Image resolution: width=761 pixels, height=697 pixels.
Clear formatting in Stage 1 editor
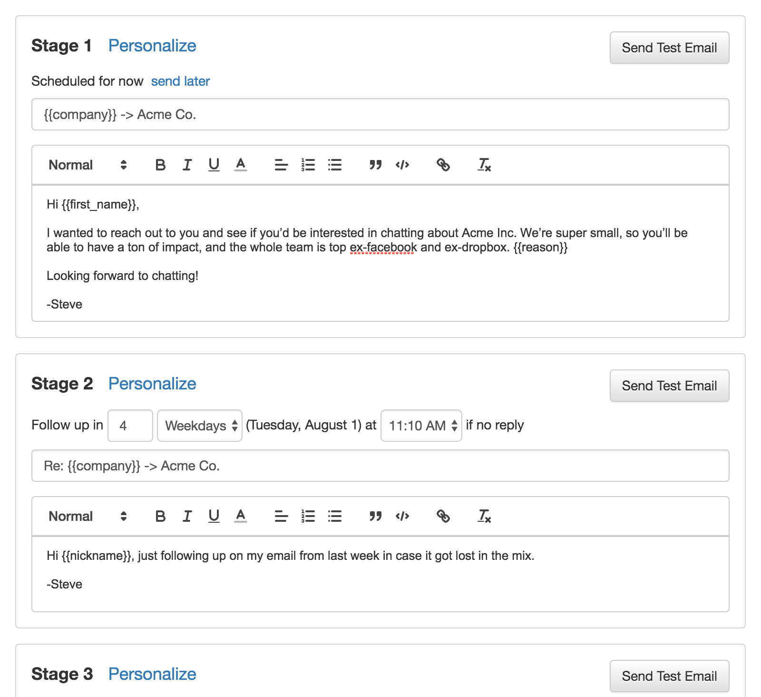(484, 165)
